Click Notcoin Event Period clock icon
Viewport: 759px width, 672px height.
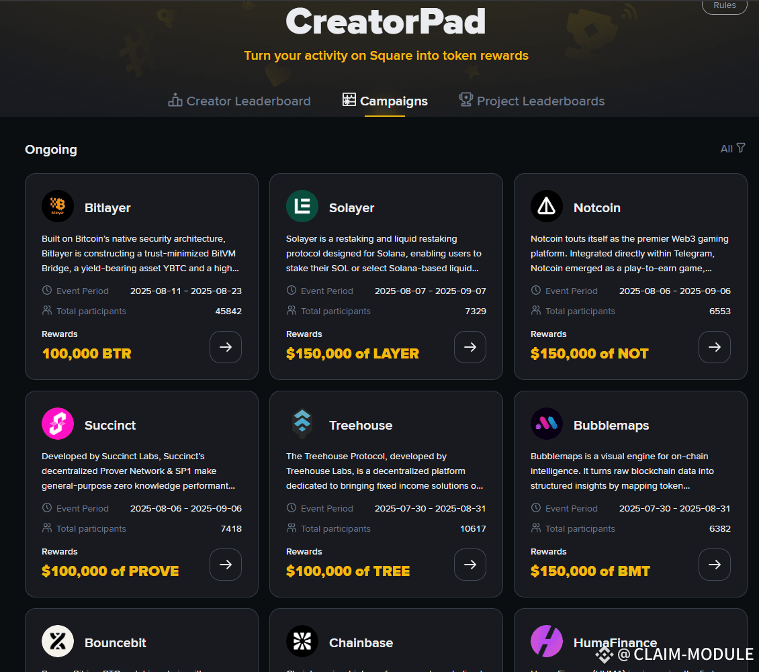click(536, 290)
